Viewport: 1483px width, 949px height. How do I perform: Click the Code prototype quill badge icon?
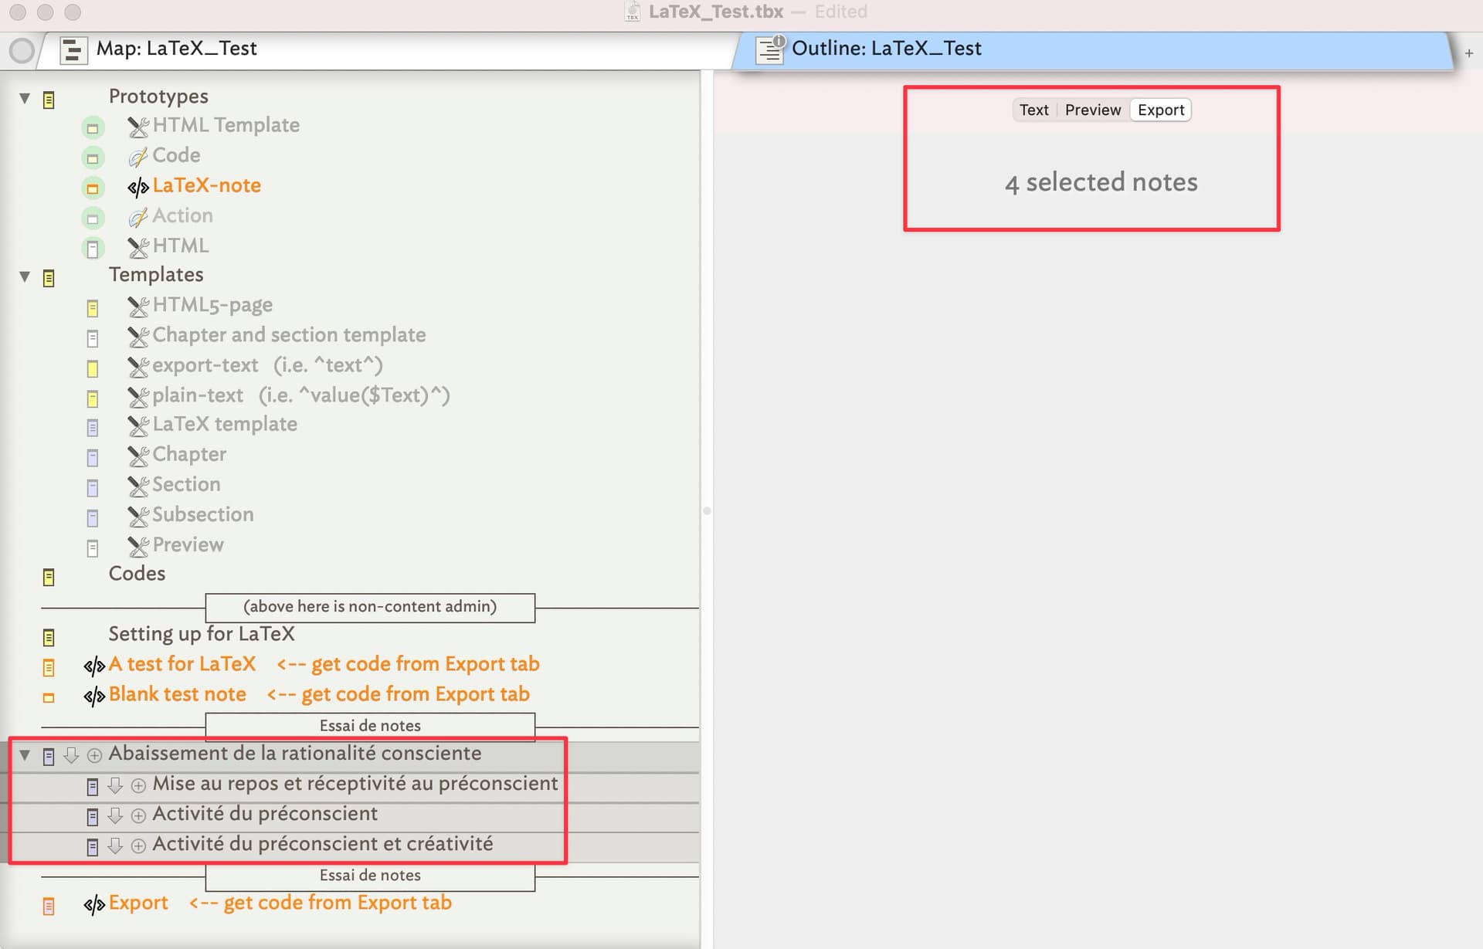point(137,157)
